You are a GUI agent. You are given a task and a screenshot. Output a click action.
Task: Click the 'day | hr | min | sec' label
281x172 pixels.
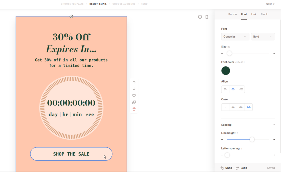pos(71,114)
